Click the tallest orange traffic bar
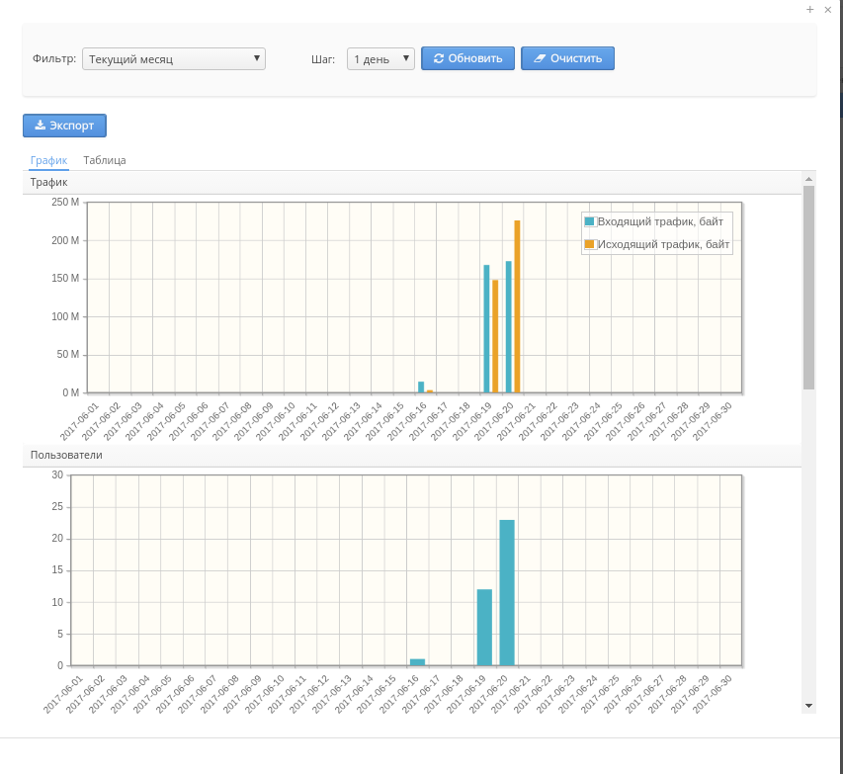 [517, 306]
